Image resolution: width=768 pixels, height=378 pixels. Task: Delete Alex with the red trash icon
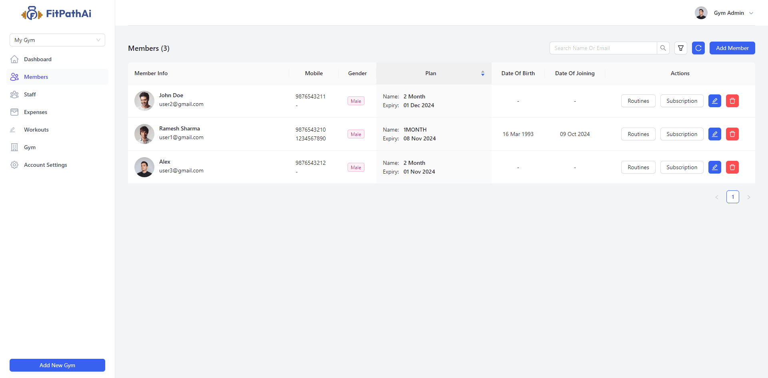click(x=732, y=167)
